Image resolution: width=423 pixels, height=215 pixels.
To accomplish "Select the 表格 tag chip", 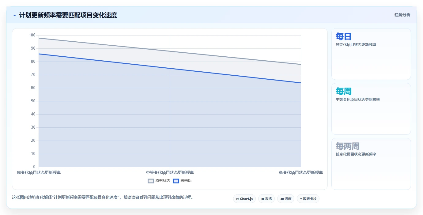I will 266,199.
